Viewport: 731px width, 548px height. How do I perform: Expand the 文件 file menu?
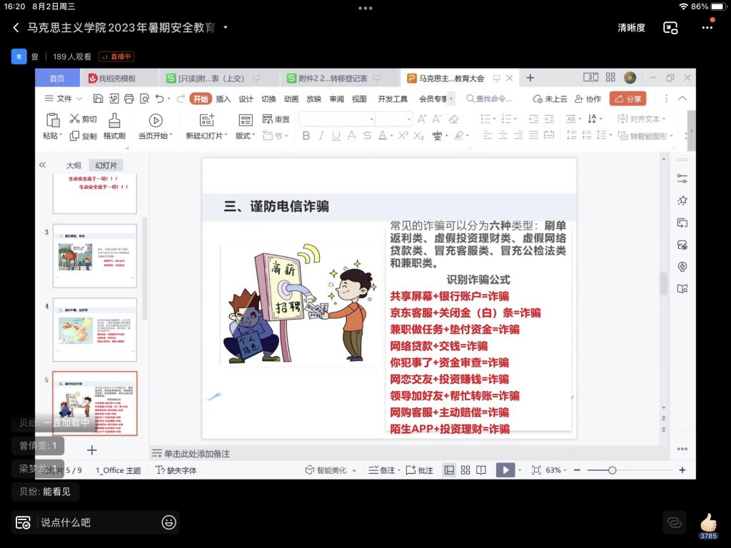[x=64, y=98]
